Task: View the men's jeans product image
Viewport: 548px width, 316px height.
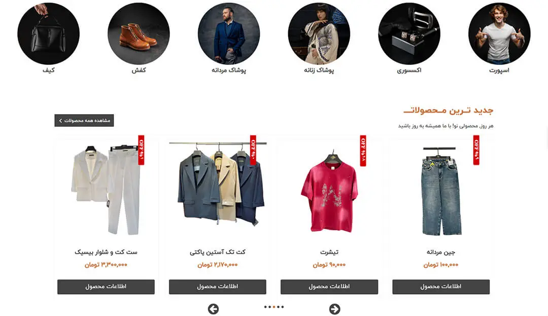Action: [x=440, y=191]
